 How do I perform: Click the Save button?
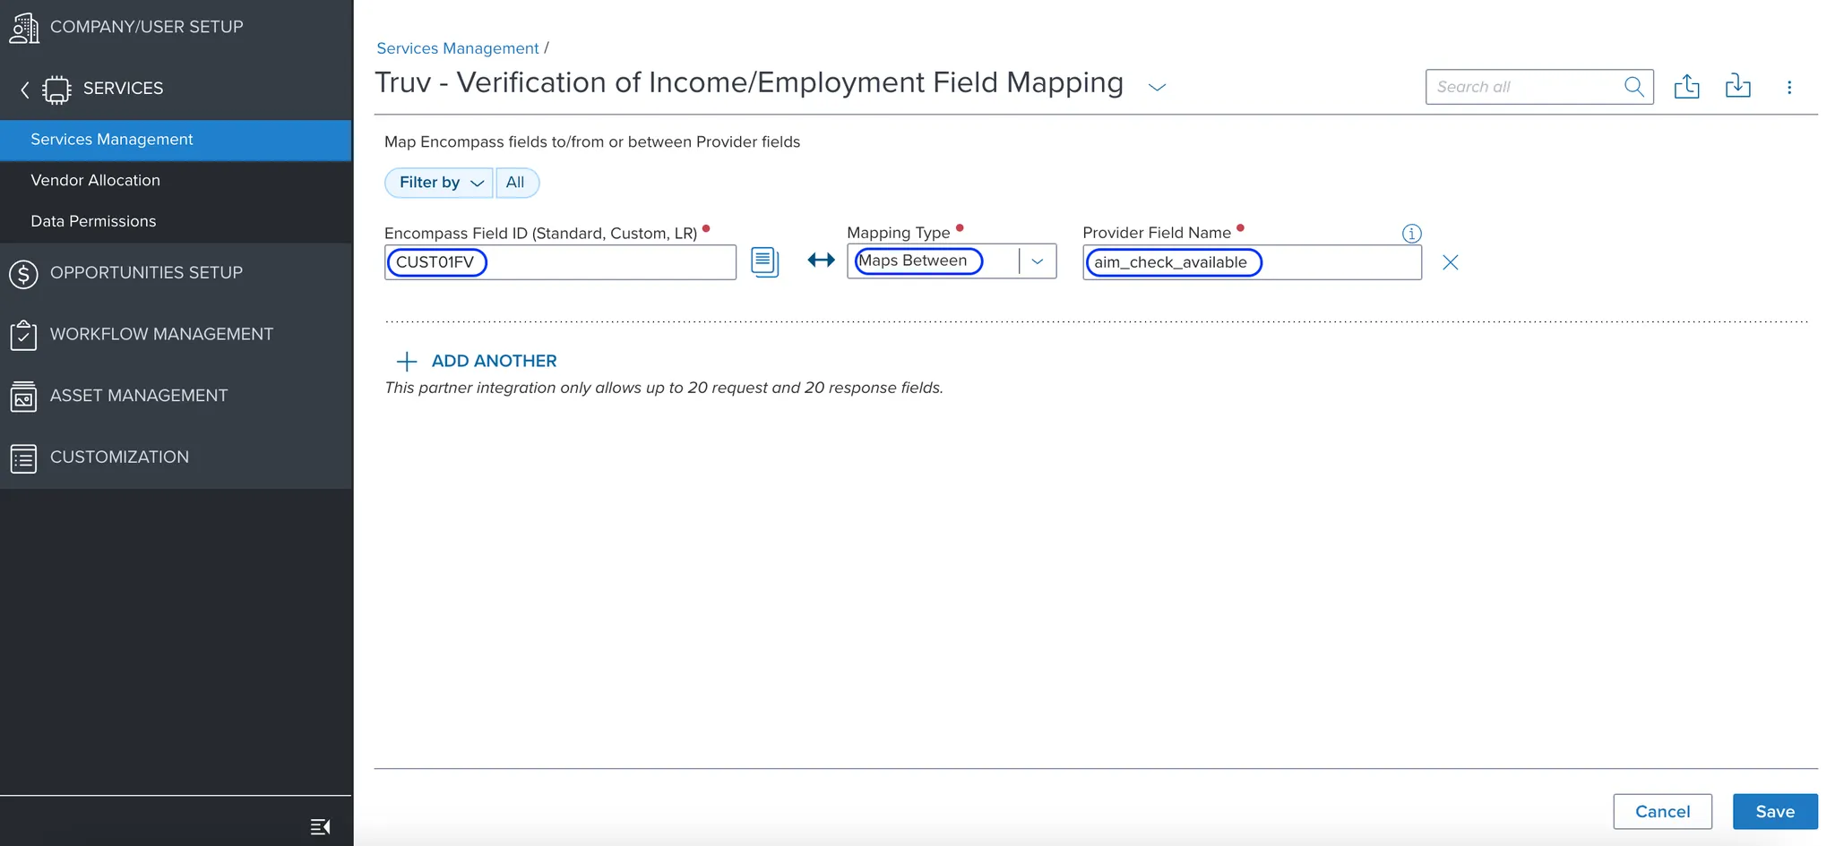[1774, 811]
